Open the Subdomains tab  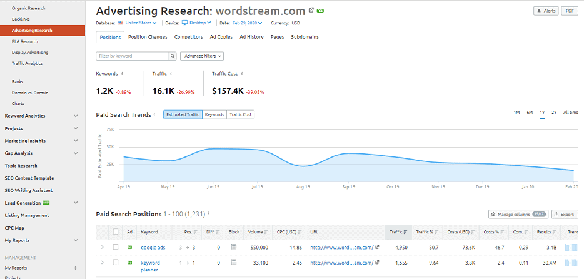click(305, 37)
